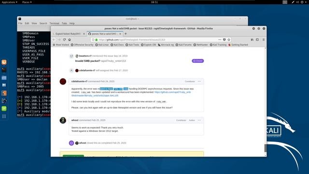Image resolution: width=309 pixels, height=174 pixels.
Task: Show all applications grid in dock
Action: click(4, 116)
